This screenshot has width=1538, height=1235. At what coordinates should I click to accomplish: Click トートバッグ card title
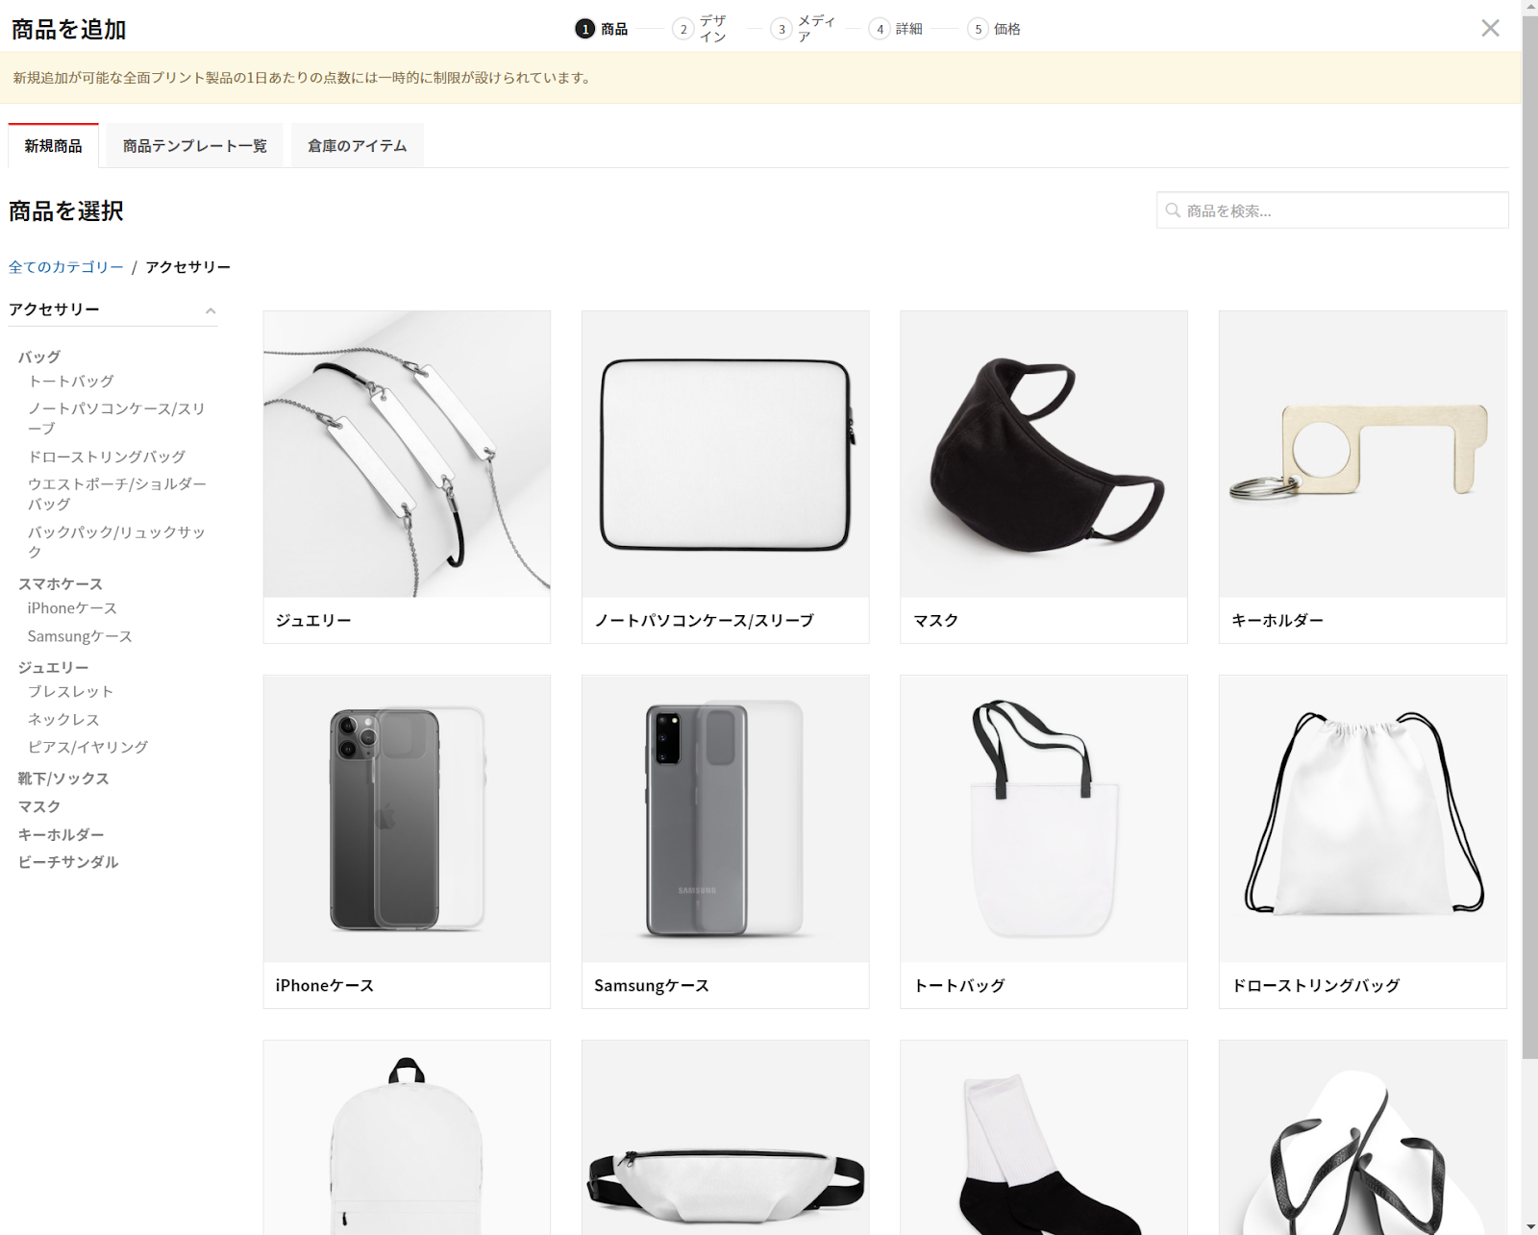click(959, 986)
